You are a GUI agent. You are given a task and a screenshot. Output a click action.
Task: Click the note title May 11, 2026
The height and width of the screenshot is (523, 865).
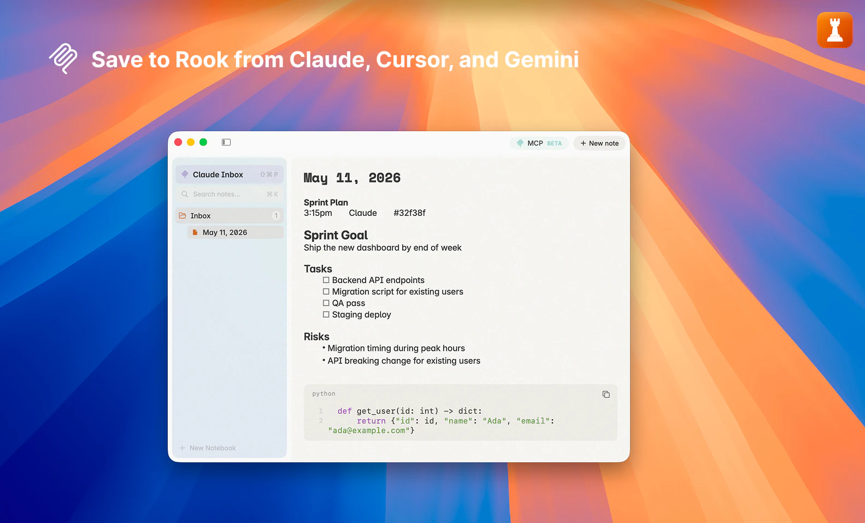tap(352, 178)
